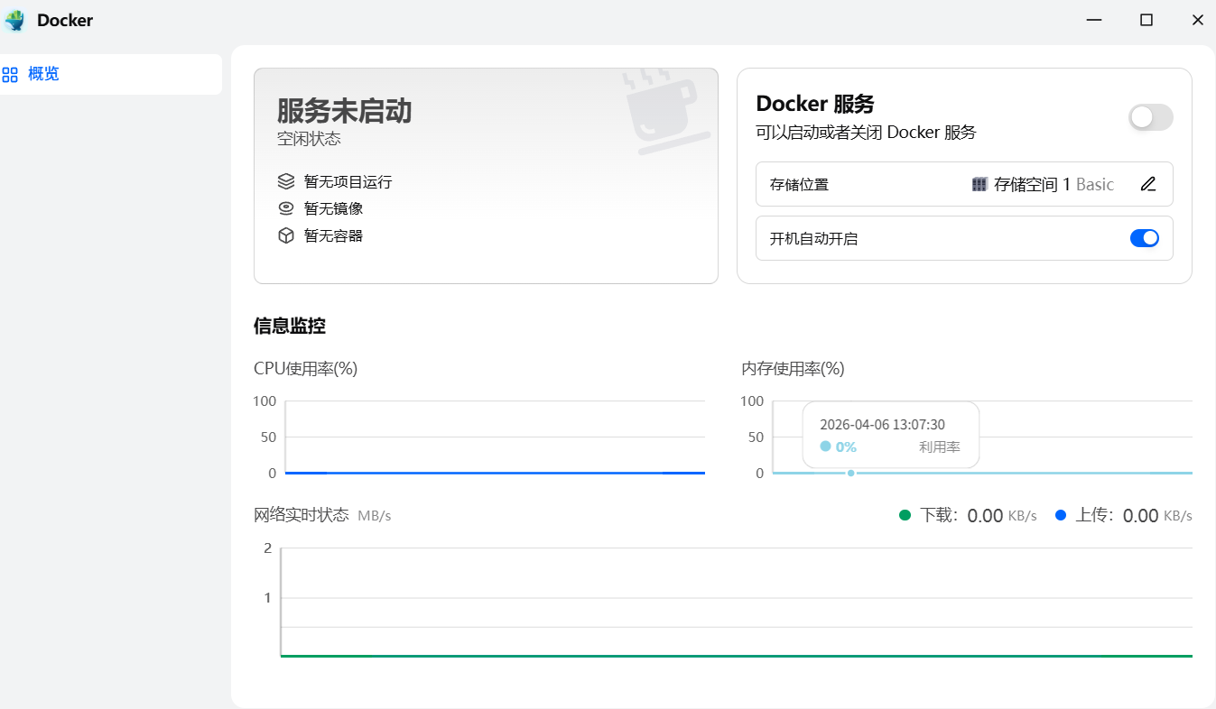Open the 概览 sidebar tab
This screenshot has width=1216, height=709.
(x=110, y=74)
